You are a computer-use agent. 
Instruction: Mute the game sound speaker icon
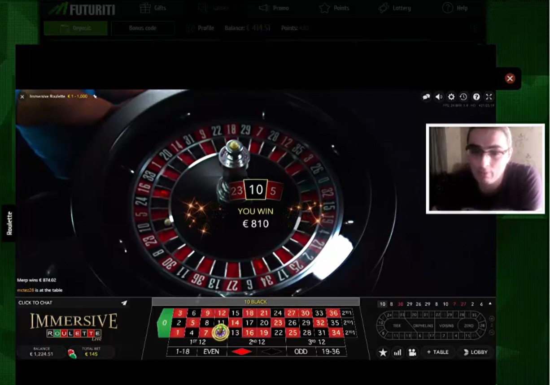coord(439,97)
